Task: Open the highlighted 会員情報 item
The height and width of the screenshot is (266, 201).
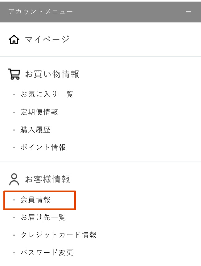Action: tap(35, 200)
